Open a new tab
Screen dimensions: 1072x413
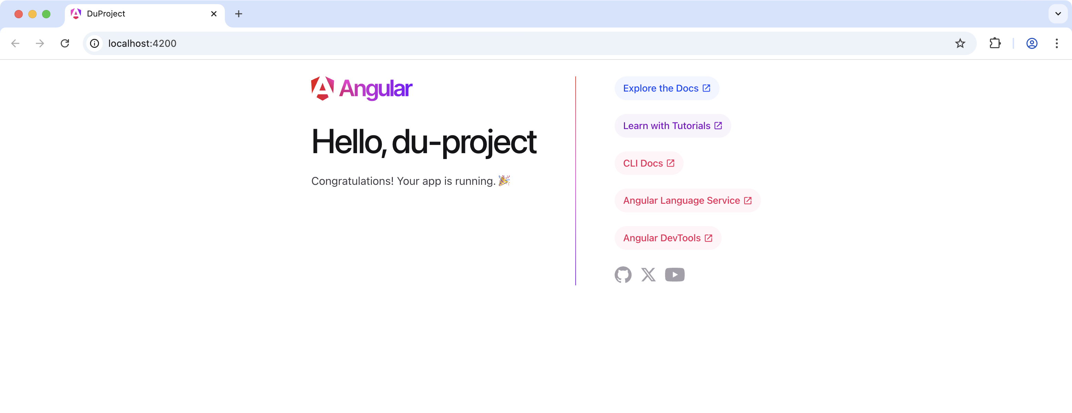(238, 14)
